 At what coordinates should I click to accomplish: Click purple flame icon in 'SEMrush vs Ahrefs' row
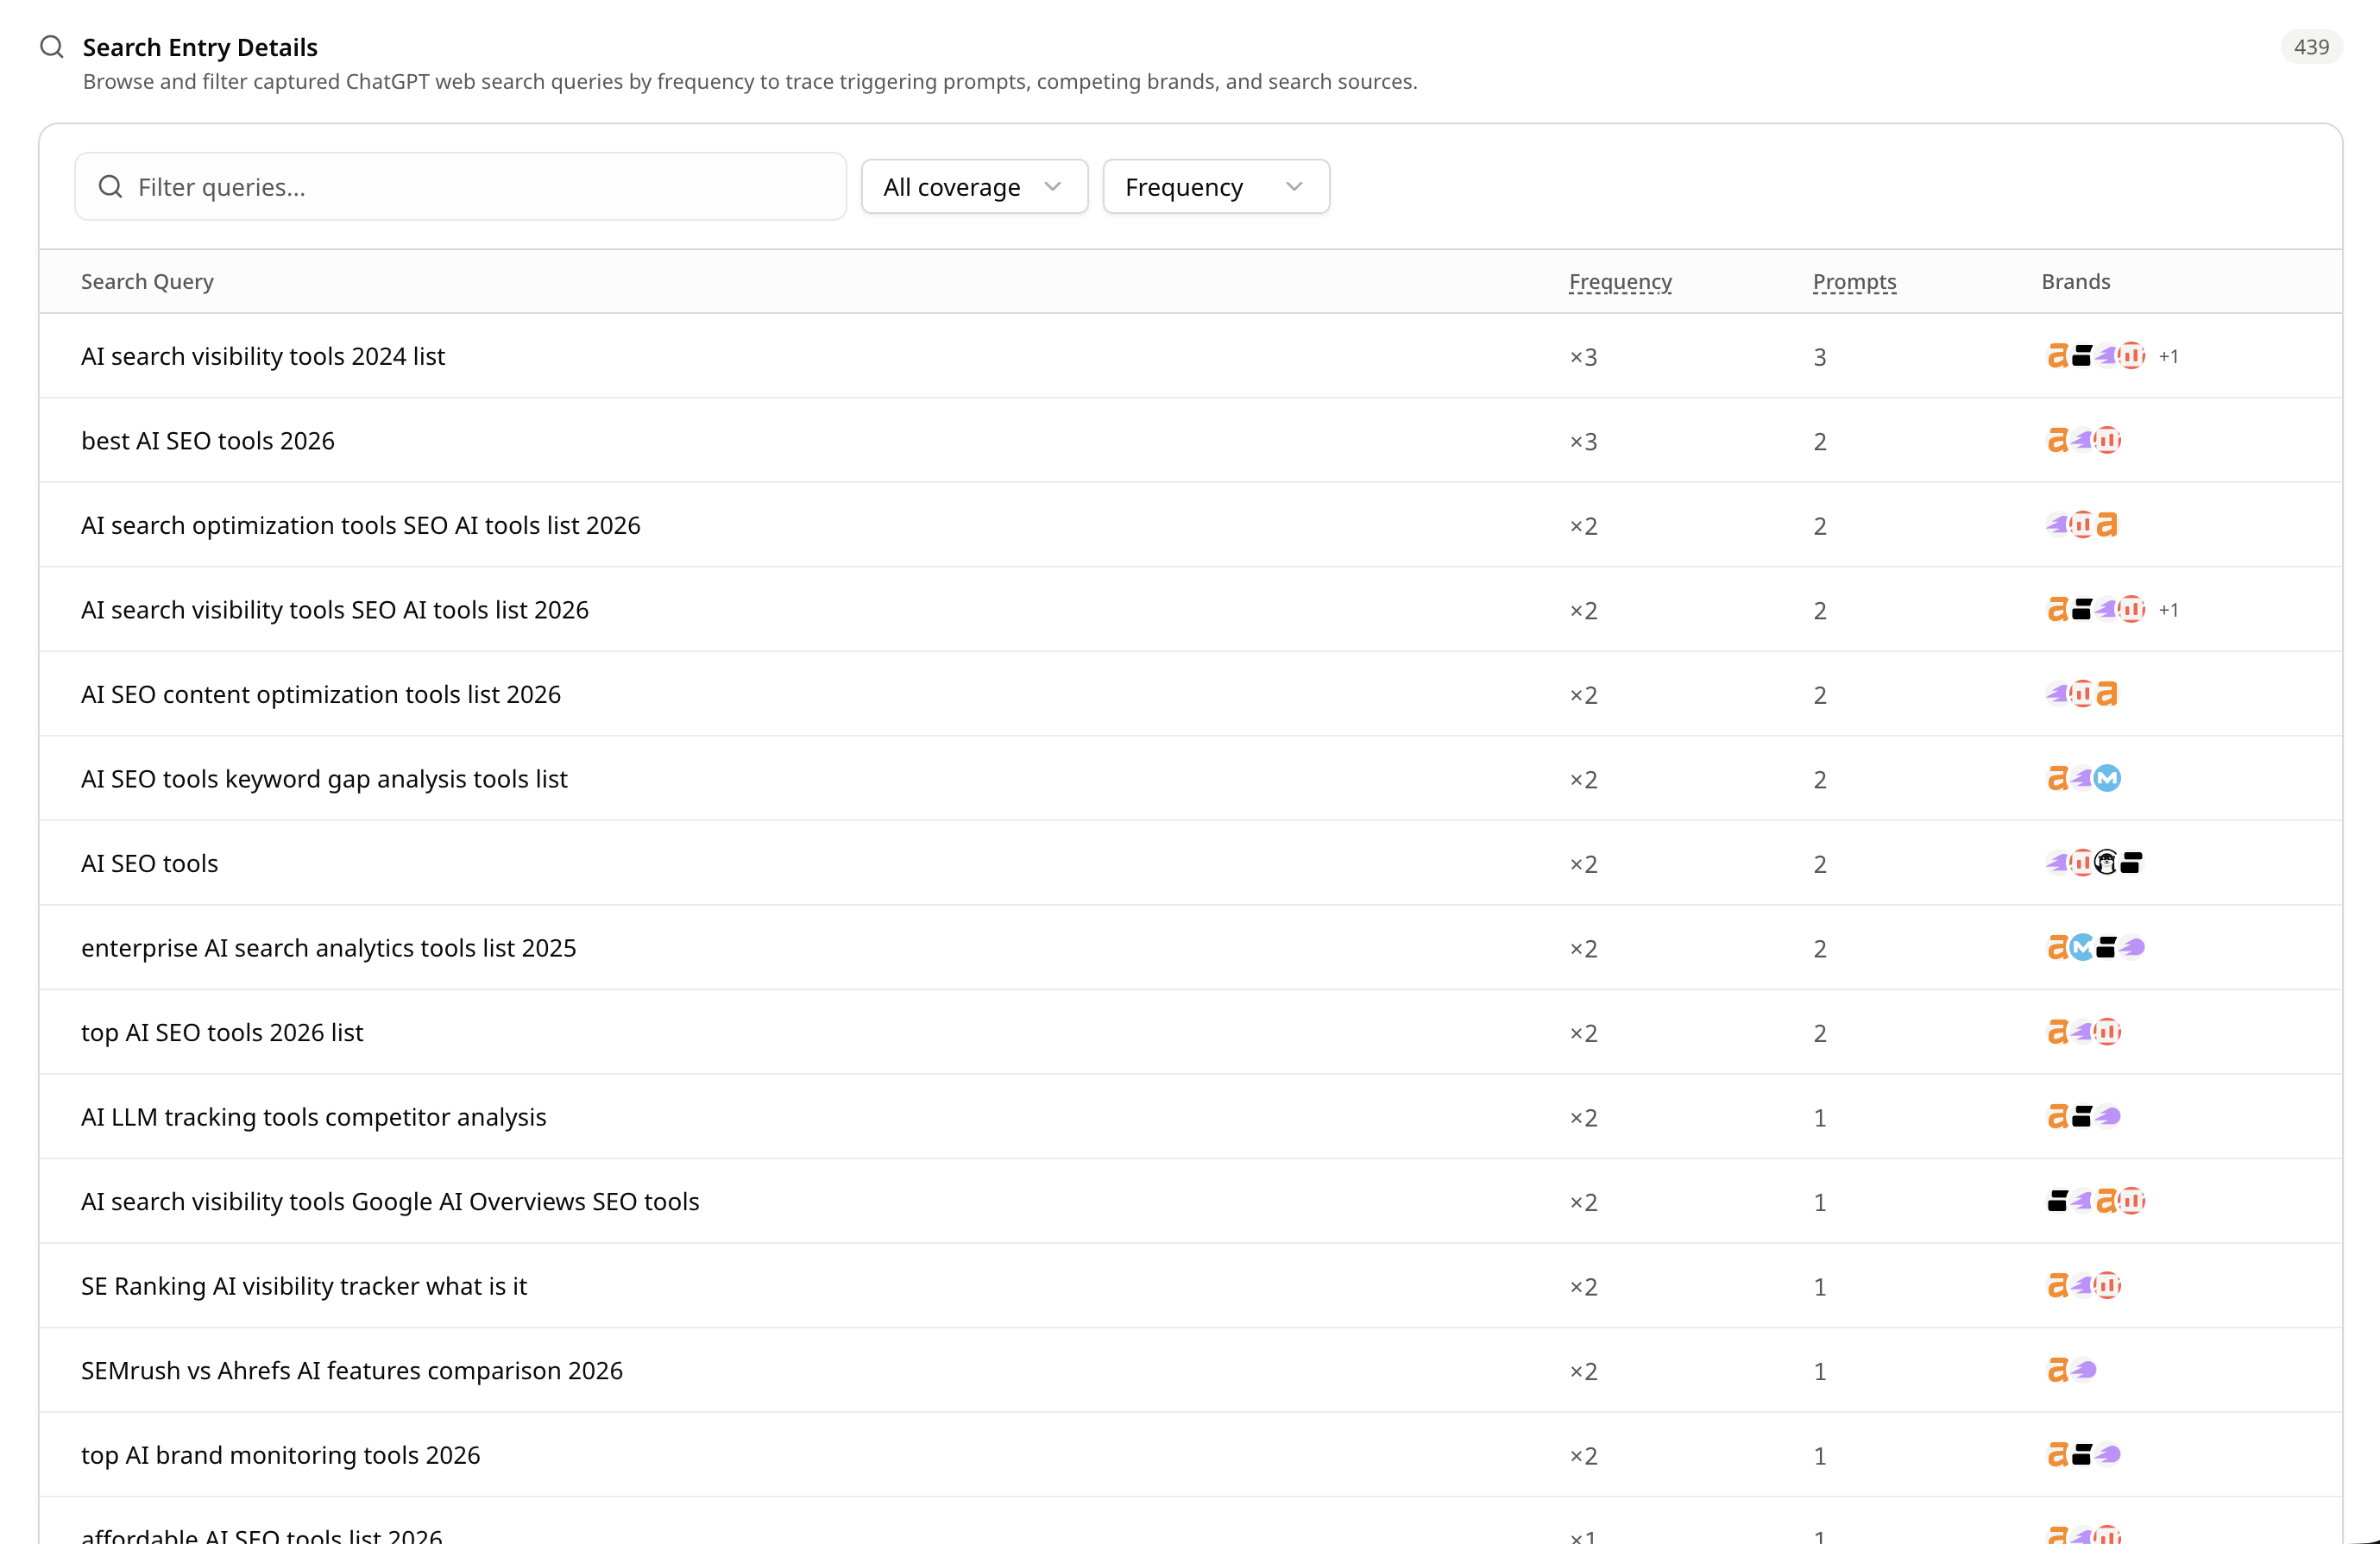point(2083,1370)
